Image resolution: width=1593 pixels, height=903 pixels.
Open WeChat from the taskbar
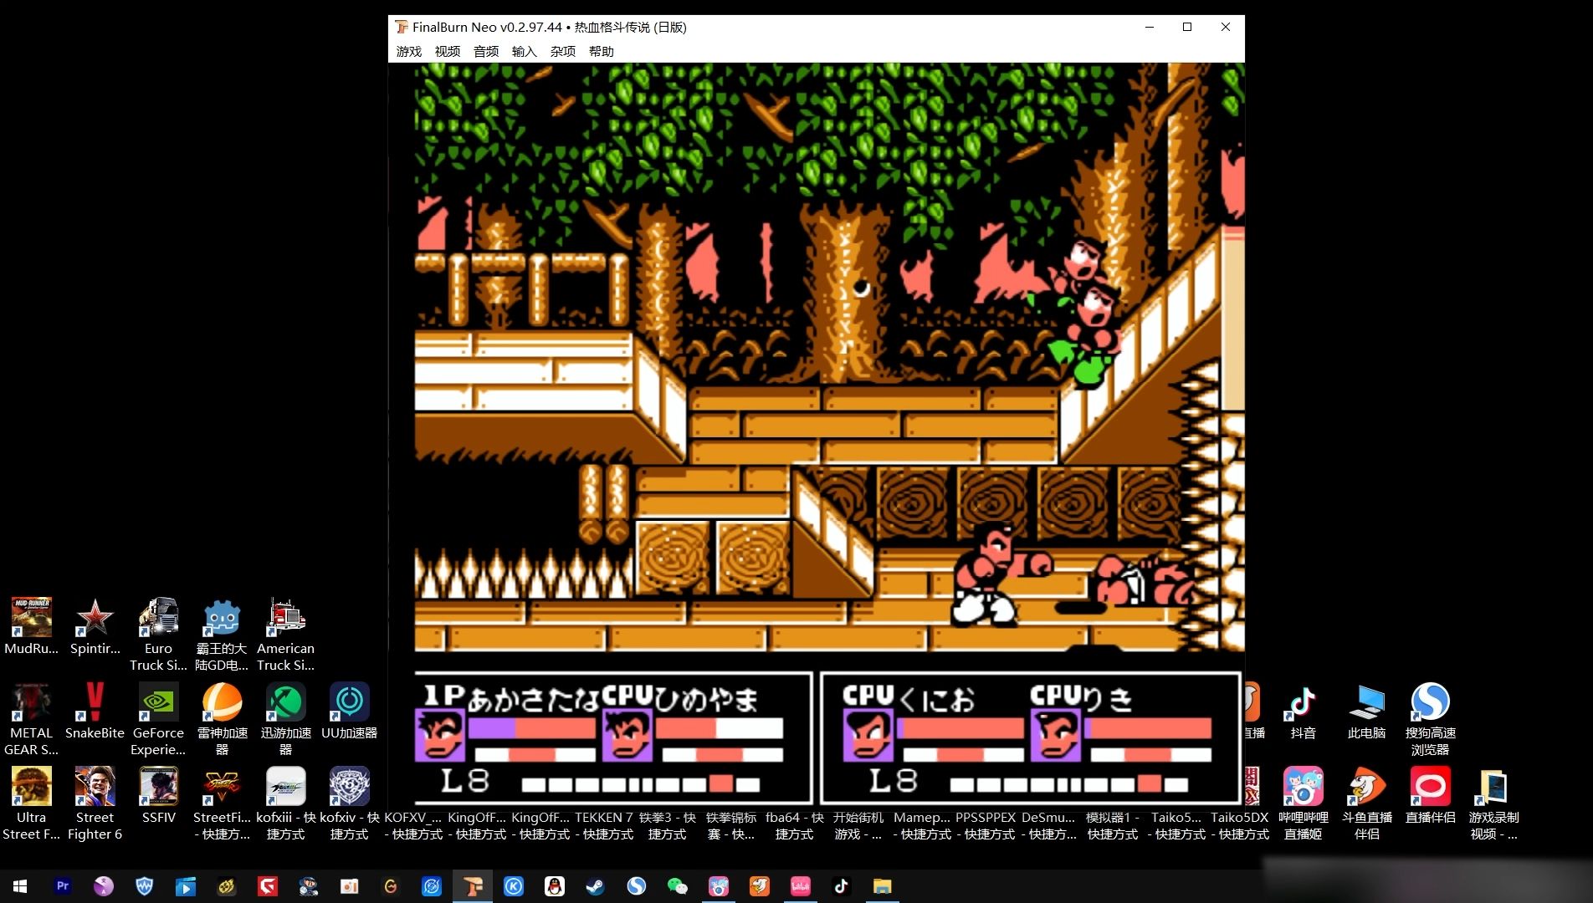point(678,886)
